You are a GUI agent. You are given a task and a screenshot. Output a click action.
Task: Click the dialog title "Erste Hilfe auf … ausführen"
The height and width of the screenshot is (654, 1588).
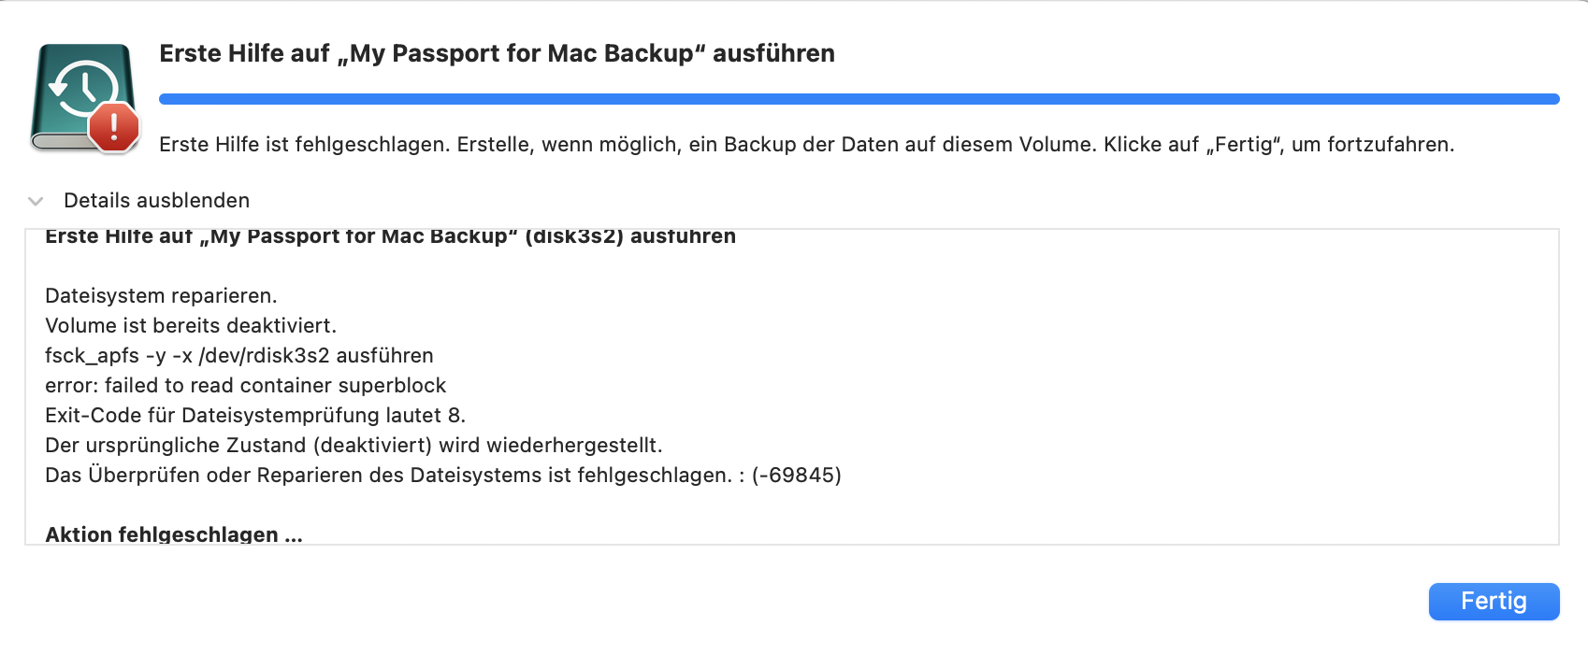click(497, 54)
